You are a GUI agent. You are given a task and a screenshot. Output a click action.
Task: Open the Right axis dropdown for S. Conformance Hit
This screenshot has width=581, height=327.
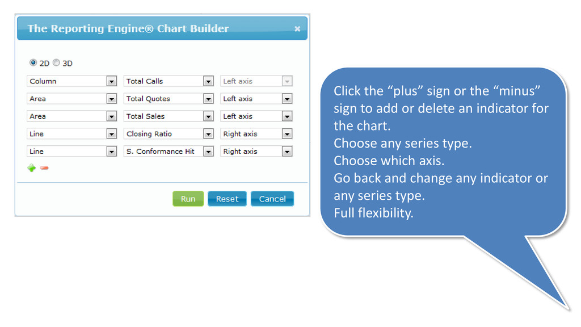256,151
